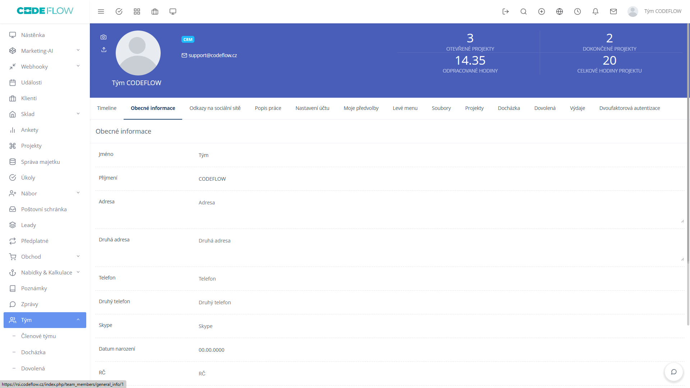Switch to the Soubory tab
Image resolution: width=690 pixels, height=388 pixels.
[441, 108]
